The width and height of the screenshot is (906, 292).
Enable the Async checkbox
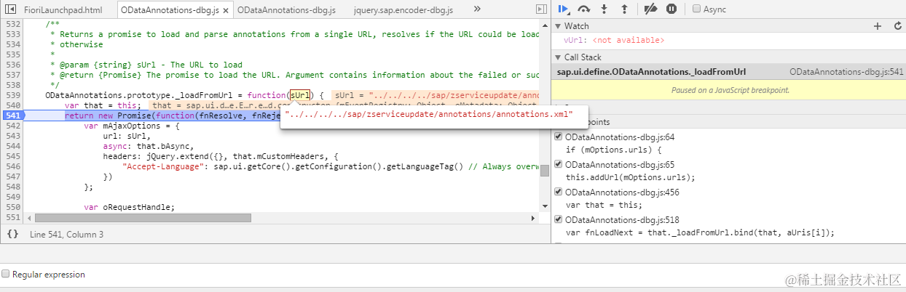coord(697,9)
